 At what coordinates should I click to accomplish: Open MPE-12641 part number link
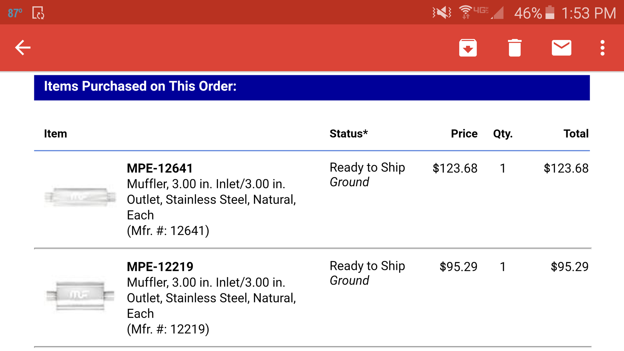(160, 168)
